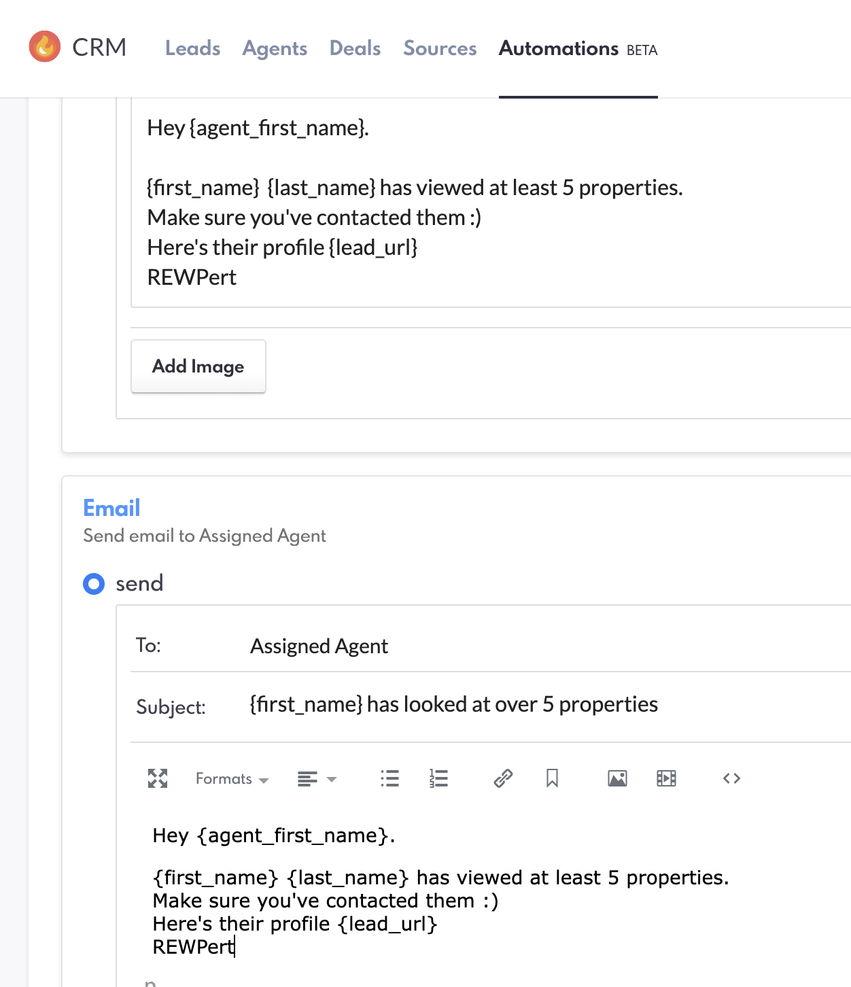Insert a numbered list
Image resolution: width=851 pixels, height=987 pixels.
(438, 778)
